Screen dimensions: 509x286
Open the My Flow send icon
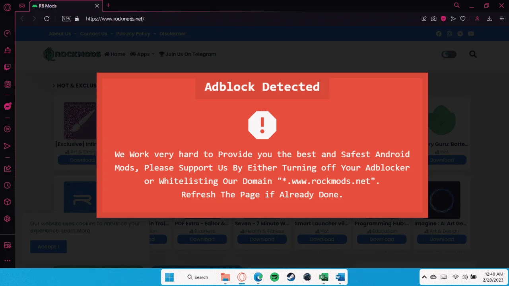tap(453, 19)
